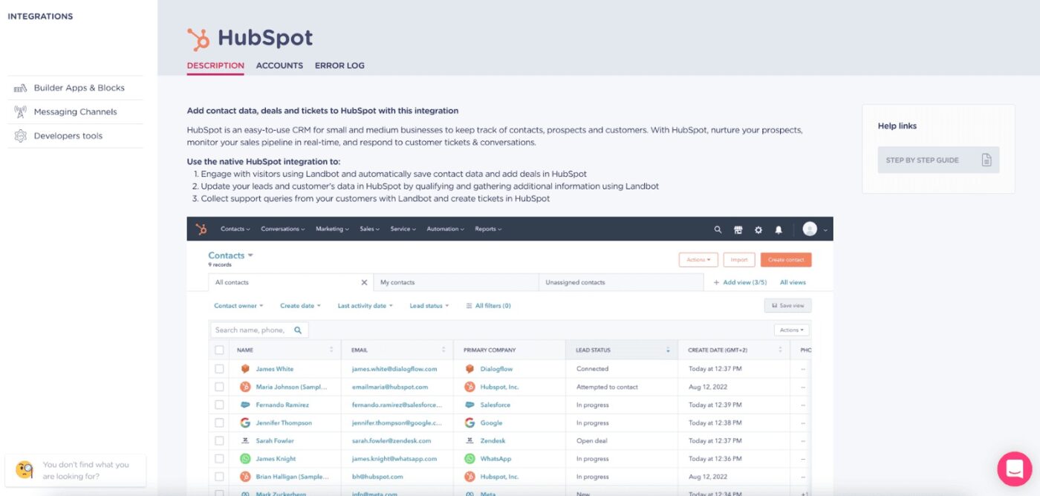
Task: Switch to the ACCOUNTS tab
Action: (x=279, y=65)
